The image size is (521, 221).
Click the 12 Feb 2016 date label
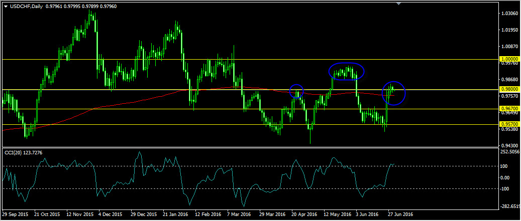pos(207,214)
